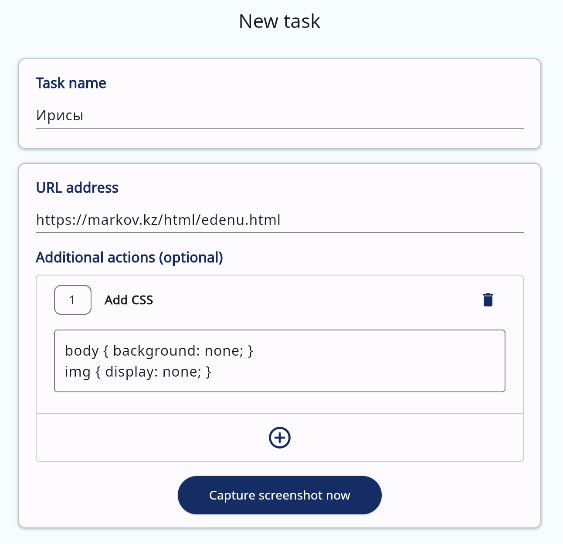Click the empty row around the plus icon
Viewport: 563px width, 544px height.
(x=392, y=438)
